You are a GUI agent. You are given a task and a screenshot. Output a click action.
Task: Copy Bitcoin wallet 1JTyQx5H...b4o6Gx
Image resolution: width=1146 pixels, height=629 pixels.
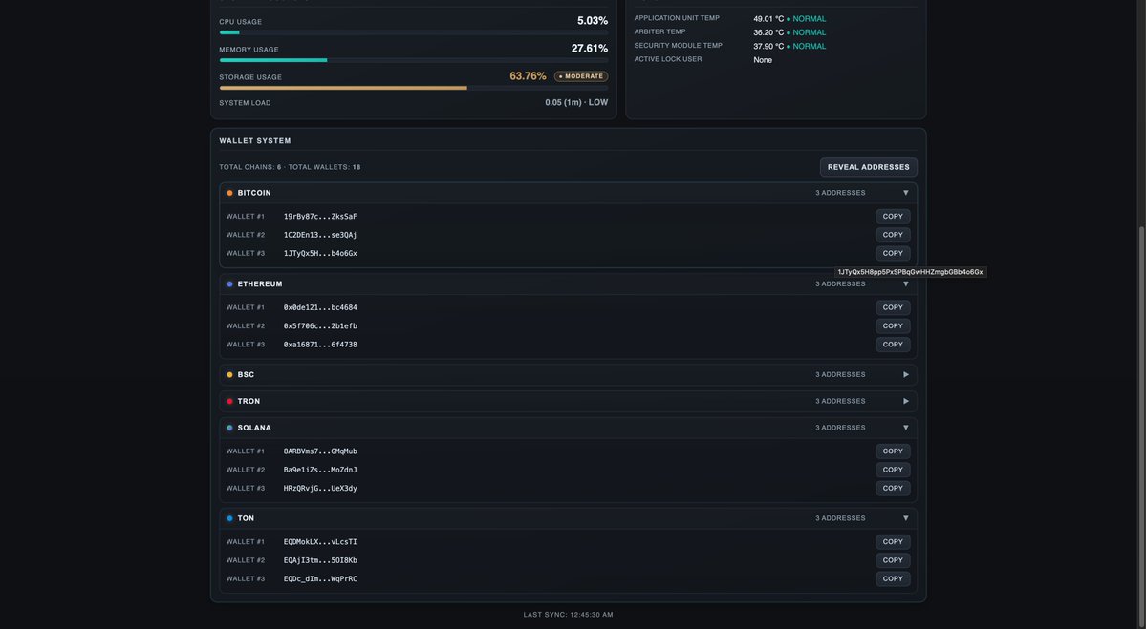893,253
